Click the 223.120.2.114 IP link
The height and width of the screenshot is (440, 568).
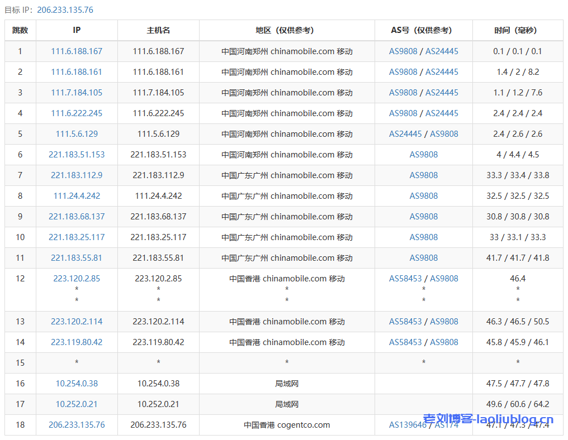point(77,322)
